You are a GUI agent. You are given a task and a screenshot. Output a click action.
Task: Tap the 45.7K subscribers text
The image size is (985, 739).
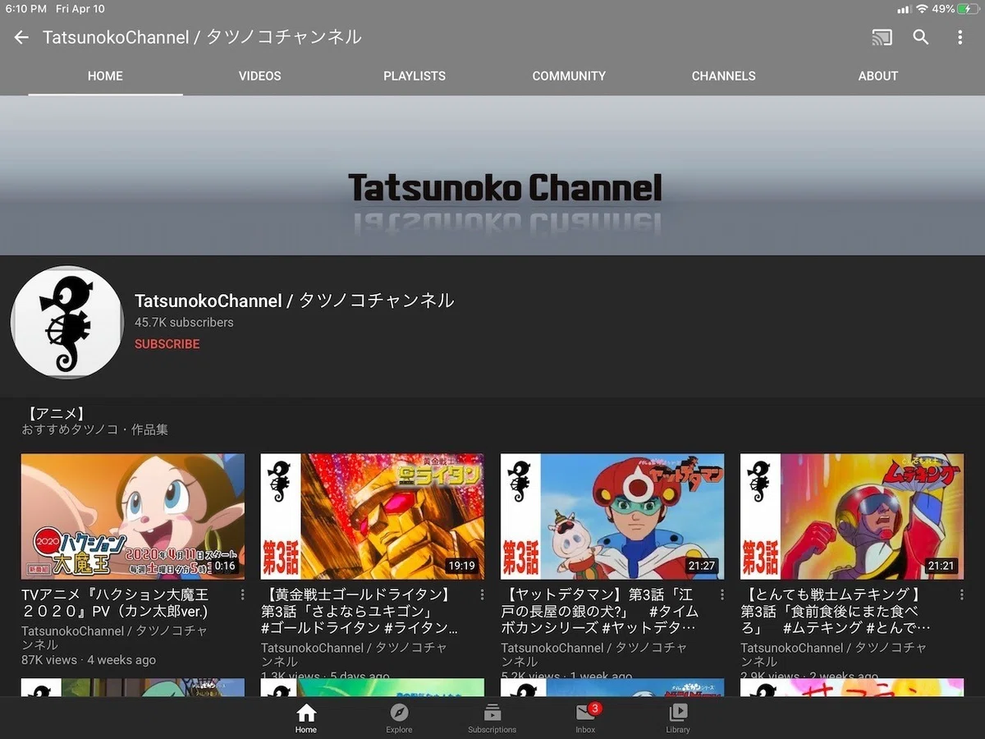point(184,323)
